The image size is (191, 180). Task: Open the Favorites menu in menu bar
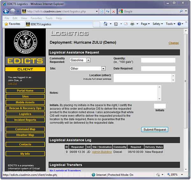[x=36, y=18]
